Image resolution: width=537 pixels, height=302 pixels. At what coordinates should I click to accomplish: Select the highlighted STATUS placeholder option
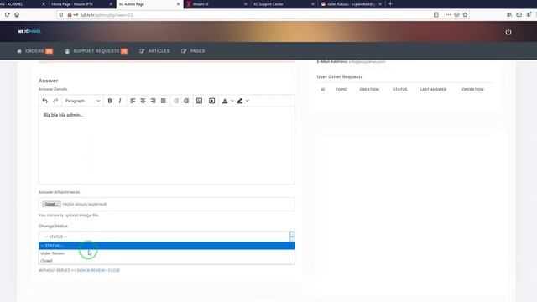click(167, 246)
